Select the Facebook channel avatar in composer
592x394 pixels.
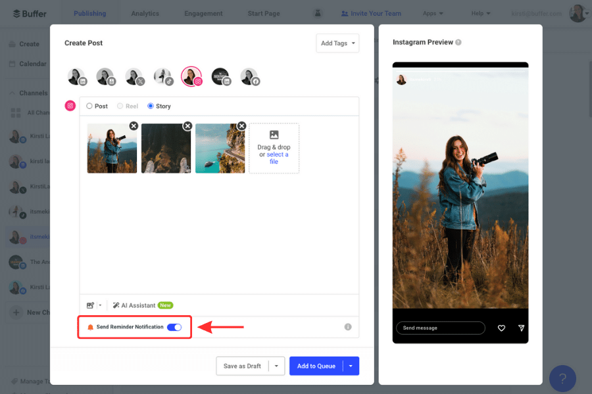(x=250, y=77)
